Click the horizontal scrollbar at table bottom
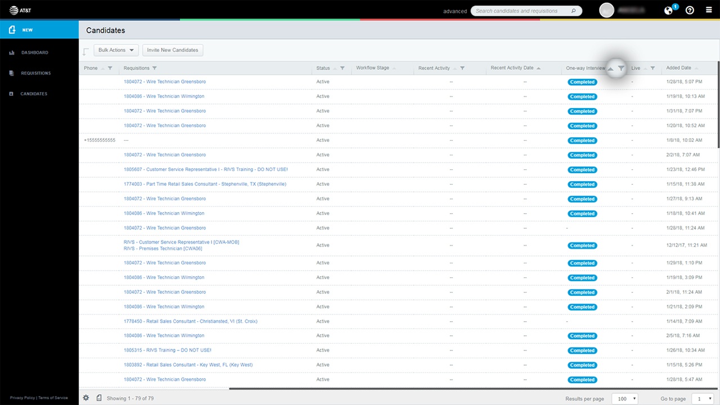This screenshot has height=405, width=720. tap(472, 389)
